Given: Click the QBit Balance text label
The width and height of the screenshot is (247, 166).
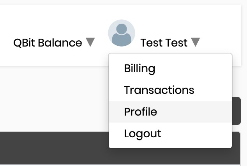Looking at the screenshot, I should (48, 43).
